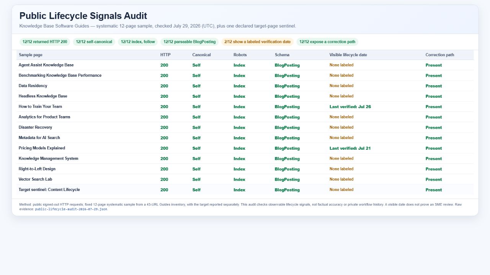The height and width of the screenshot is (275, 490).
Task: Click 'None labeled' in the Target sentinel row
Action: [341, 189]
